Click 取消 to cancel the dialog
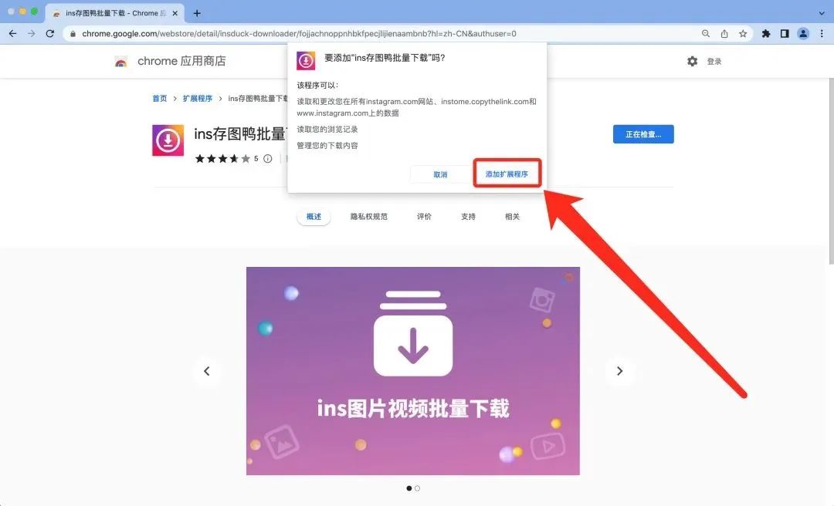Viewport: 834px width, 506px height. [440, 174]
